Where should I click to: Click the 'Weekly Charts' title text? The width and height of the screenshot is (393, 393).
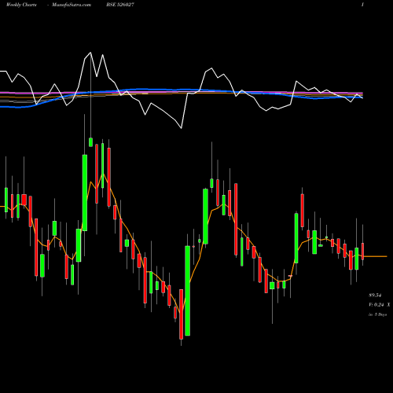coord(21,5)
